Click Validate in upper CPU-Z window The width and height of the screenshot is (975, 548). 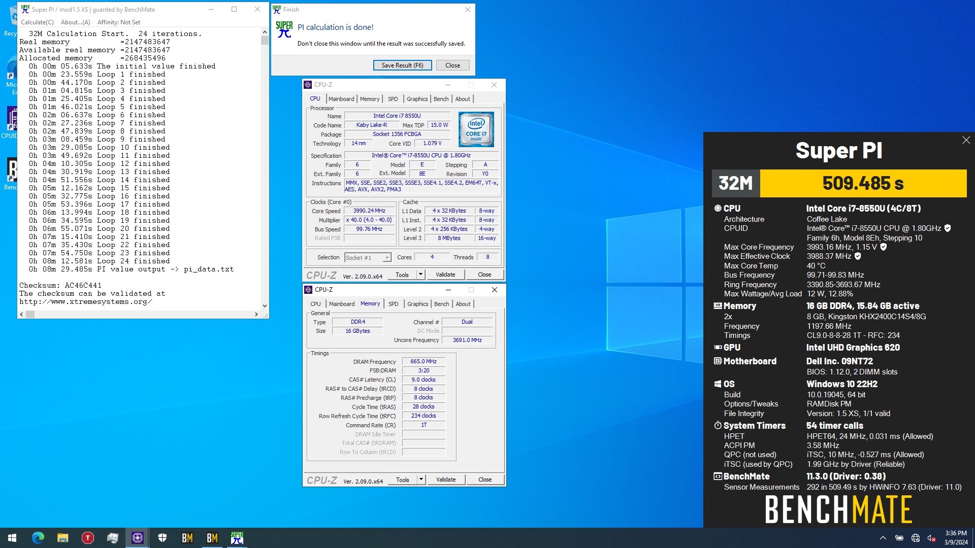pyautogui.click(x=445, y=275)
